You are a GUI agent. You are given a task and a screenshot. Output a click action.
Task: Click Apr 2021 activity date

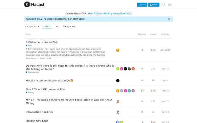coord(165,50)
